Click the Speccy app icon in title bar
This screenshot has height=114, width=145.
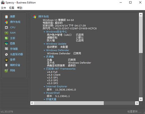click(x=3, y=2)
